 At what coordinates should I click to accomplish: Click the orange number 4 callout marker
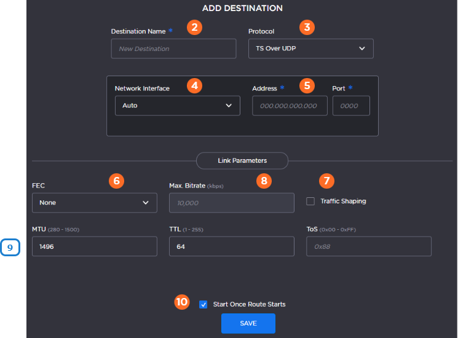pyautogui.click(x=194, y=85)
